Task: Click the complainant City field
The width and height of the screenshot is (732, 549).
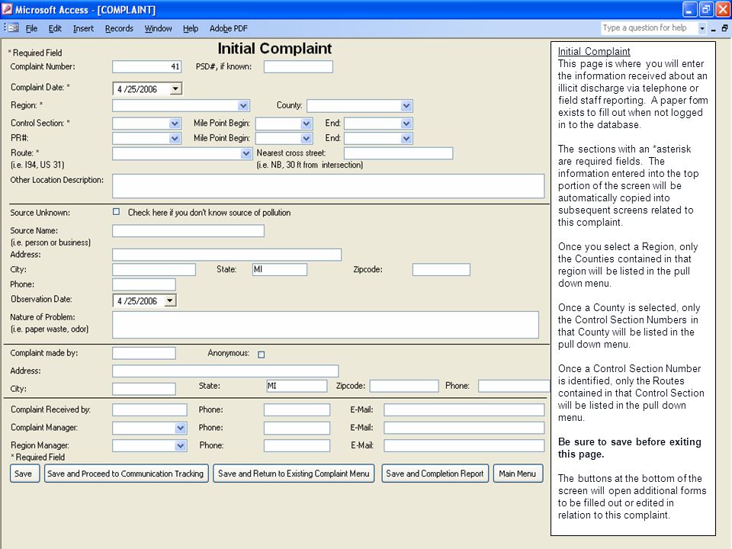Action: click(144, 389)
